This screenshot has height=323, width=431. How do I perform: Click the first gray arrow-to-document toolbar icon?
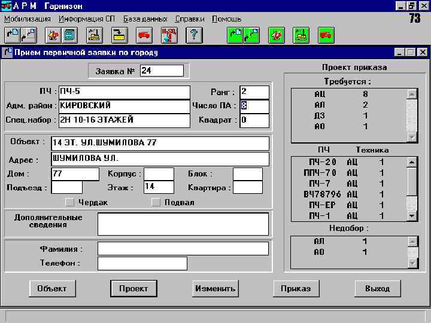[13, 35]
